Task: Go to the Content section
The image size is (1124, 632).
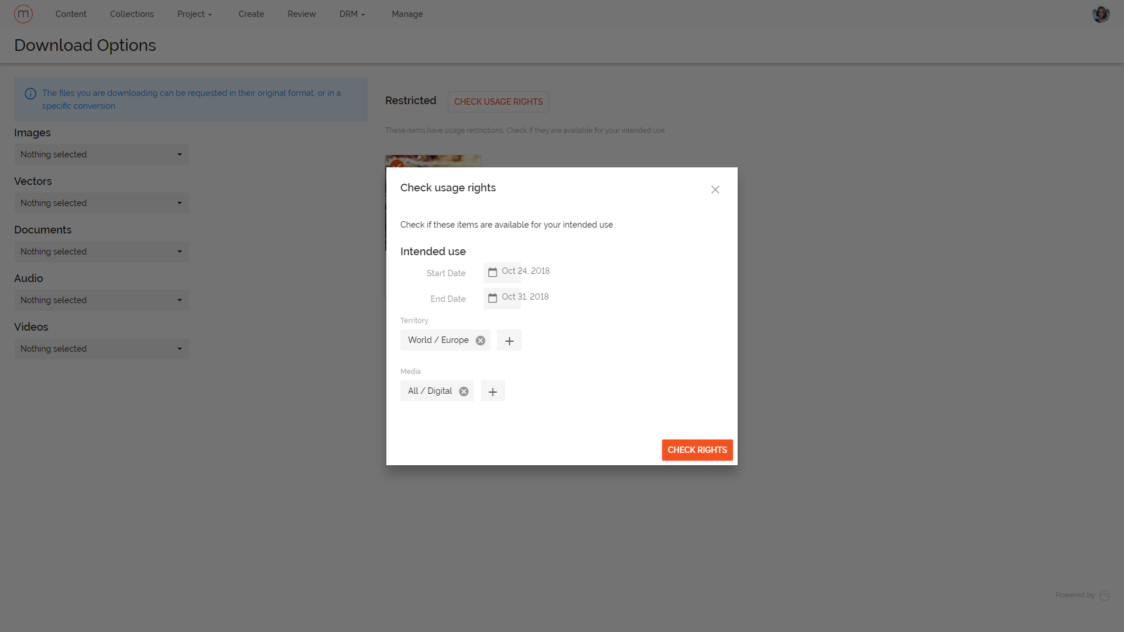Action: [71, 13]
